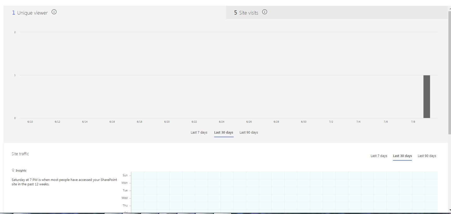Click the Insights lightbulb icon
This screenshot has width=451, height=214.
pyautogui.click(x=13, y=170)
